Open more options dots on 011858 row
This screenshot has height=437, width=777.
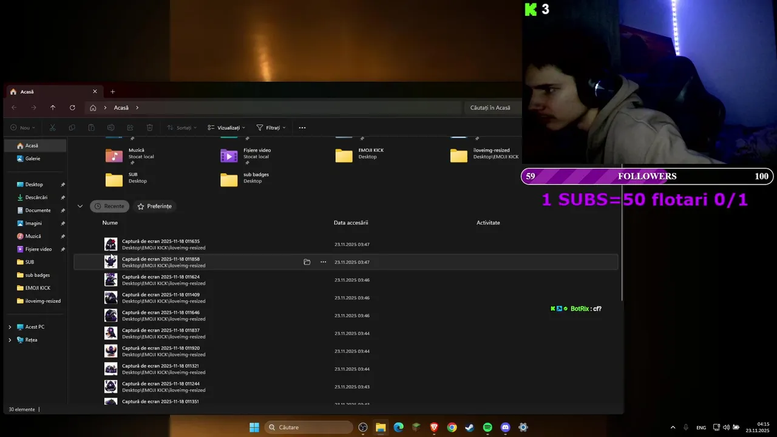click(x=323, y=262)
